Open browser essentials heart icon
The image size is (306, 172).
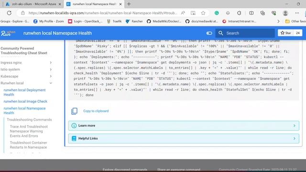pos(274,13)
